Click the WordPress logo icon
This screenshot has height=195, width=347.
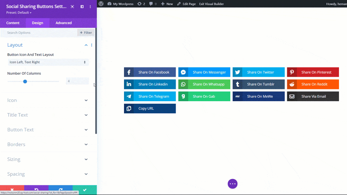(101, 4)
